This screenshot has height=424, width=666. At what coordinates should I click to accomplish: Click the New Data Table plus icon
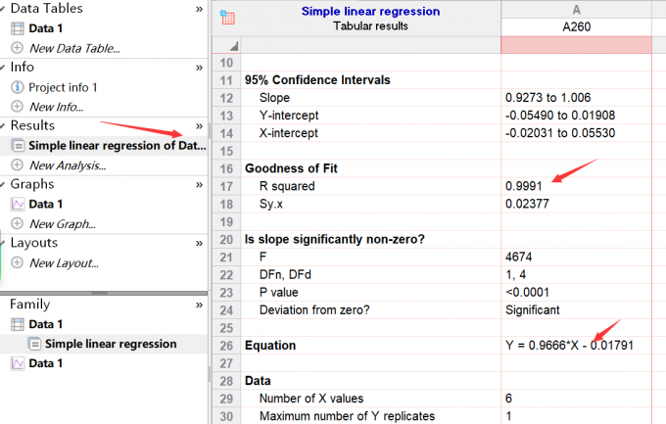[x=17, y=48]
